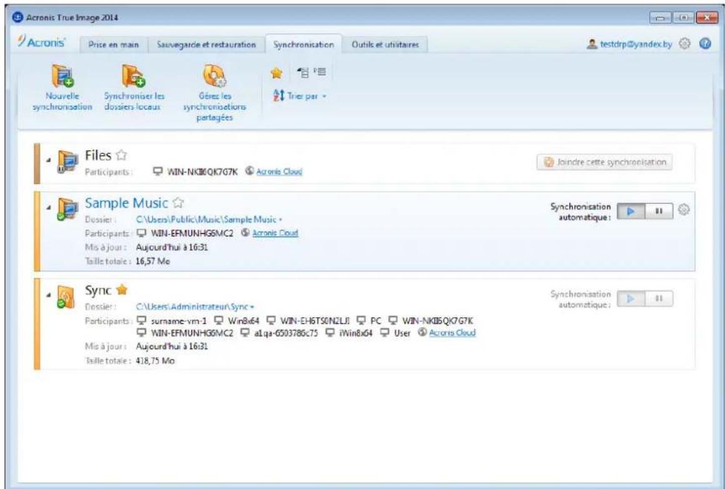
Task: Open Acronis Cloud link in Sample Music
Action: pos(275,233)
